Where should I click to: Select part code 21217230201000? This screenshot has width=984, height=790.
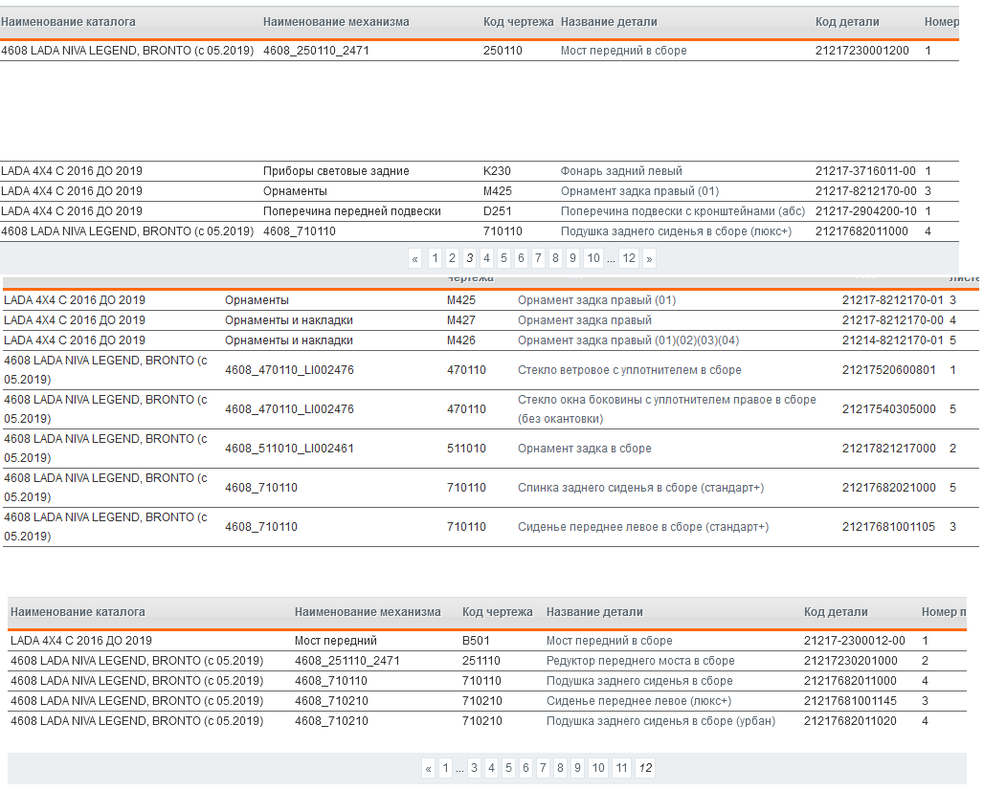851,661
